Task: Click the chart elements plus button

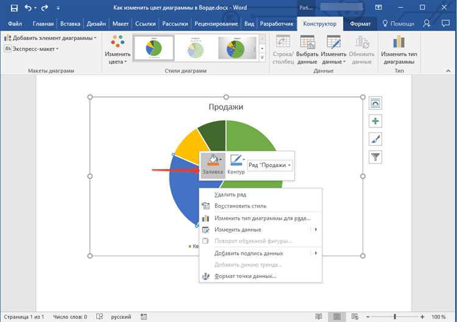Action: click(375, 121)
